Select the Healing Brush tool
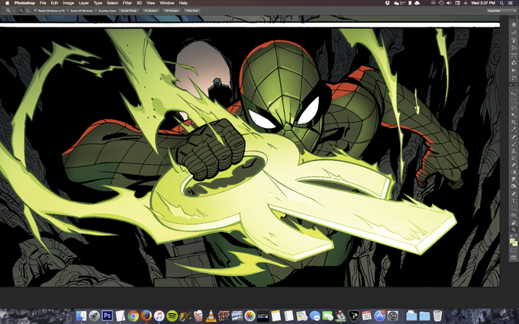The height and width of the screenshot is (324, 519). click(514, 137)
